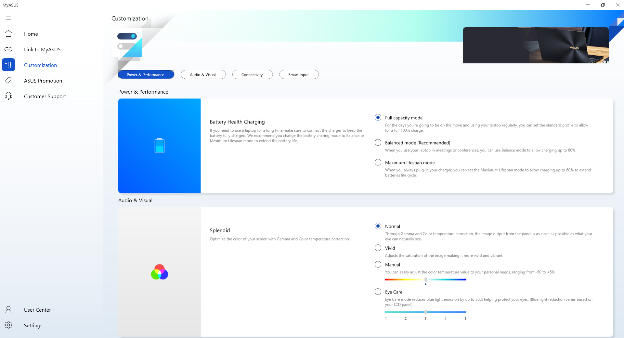Click the Power & Performance tab button
Image resolution: width=624 pixels, height=338 pixels.
[x=146, y=74]
